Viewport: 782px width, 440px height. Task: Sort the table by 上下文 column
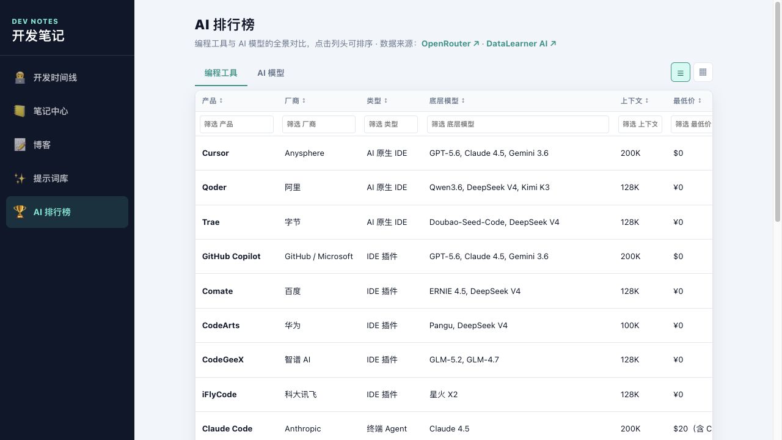635,101
